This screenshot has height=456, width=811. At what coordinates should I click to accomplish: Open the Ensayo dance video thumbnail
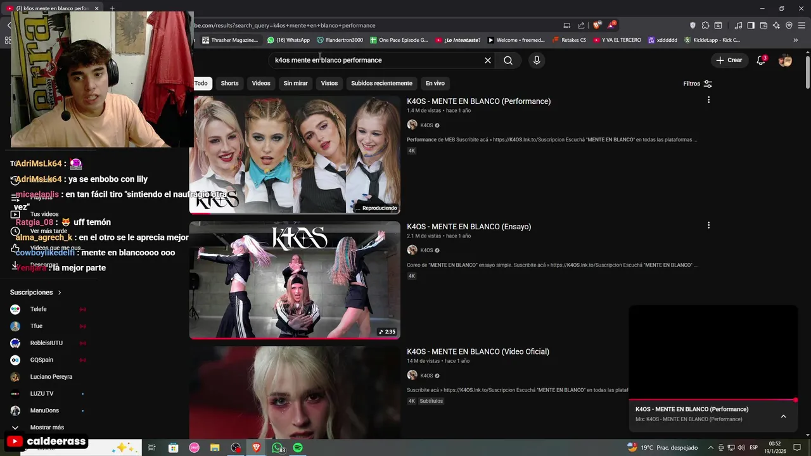295,280
